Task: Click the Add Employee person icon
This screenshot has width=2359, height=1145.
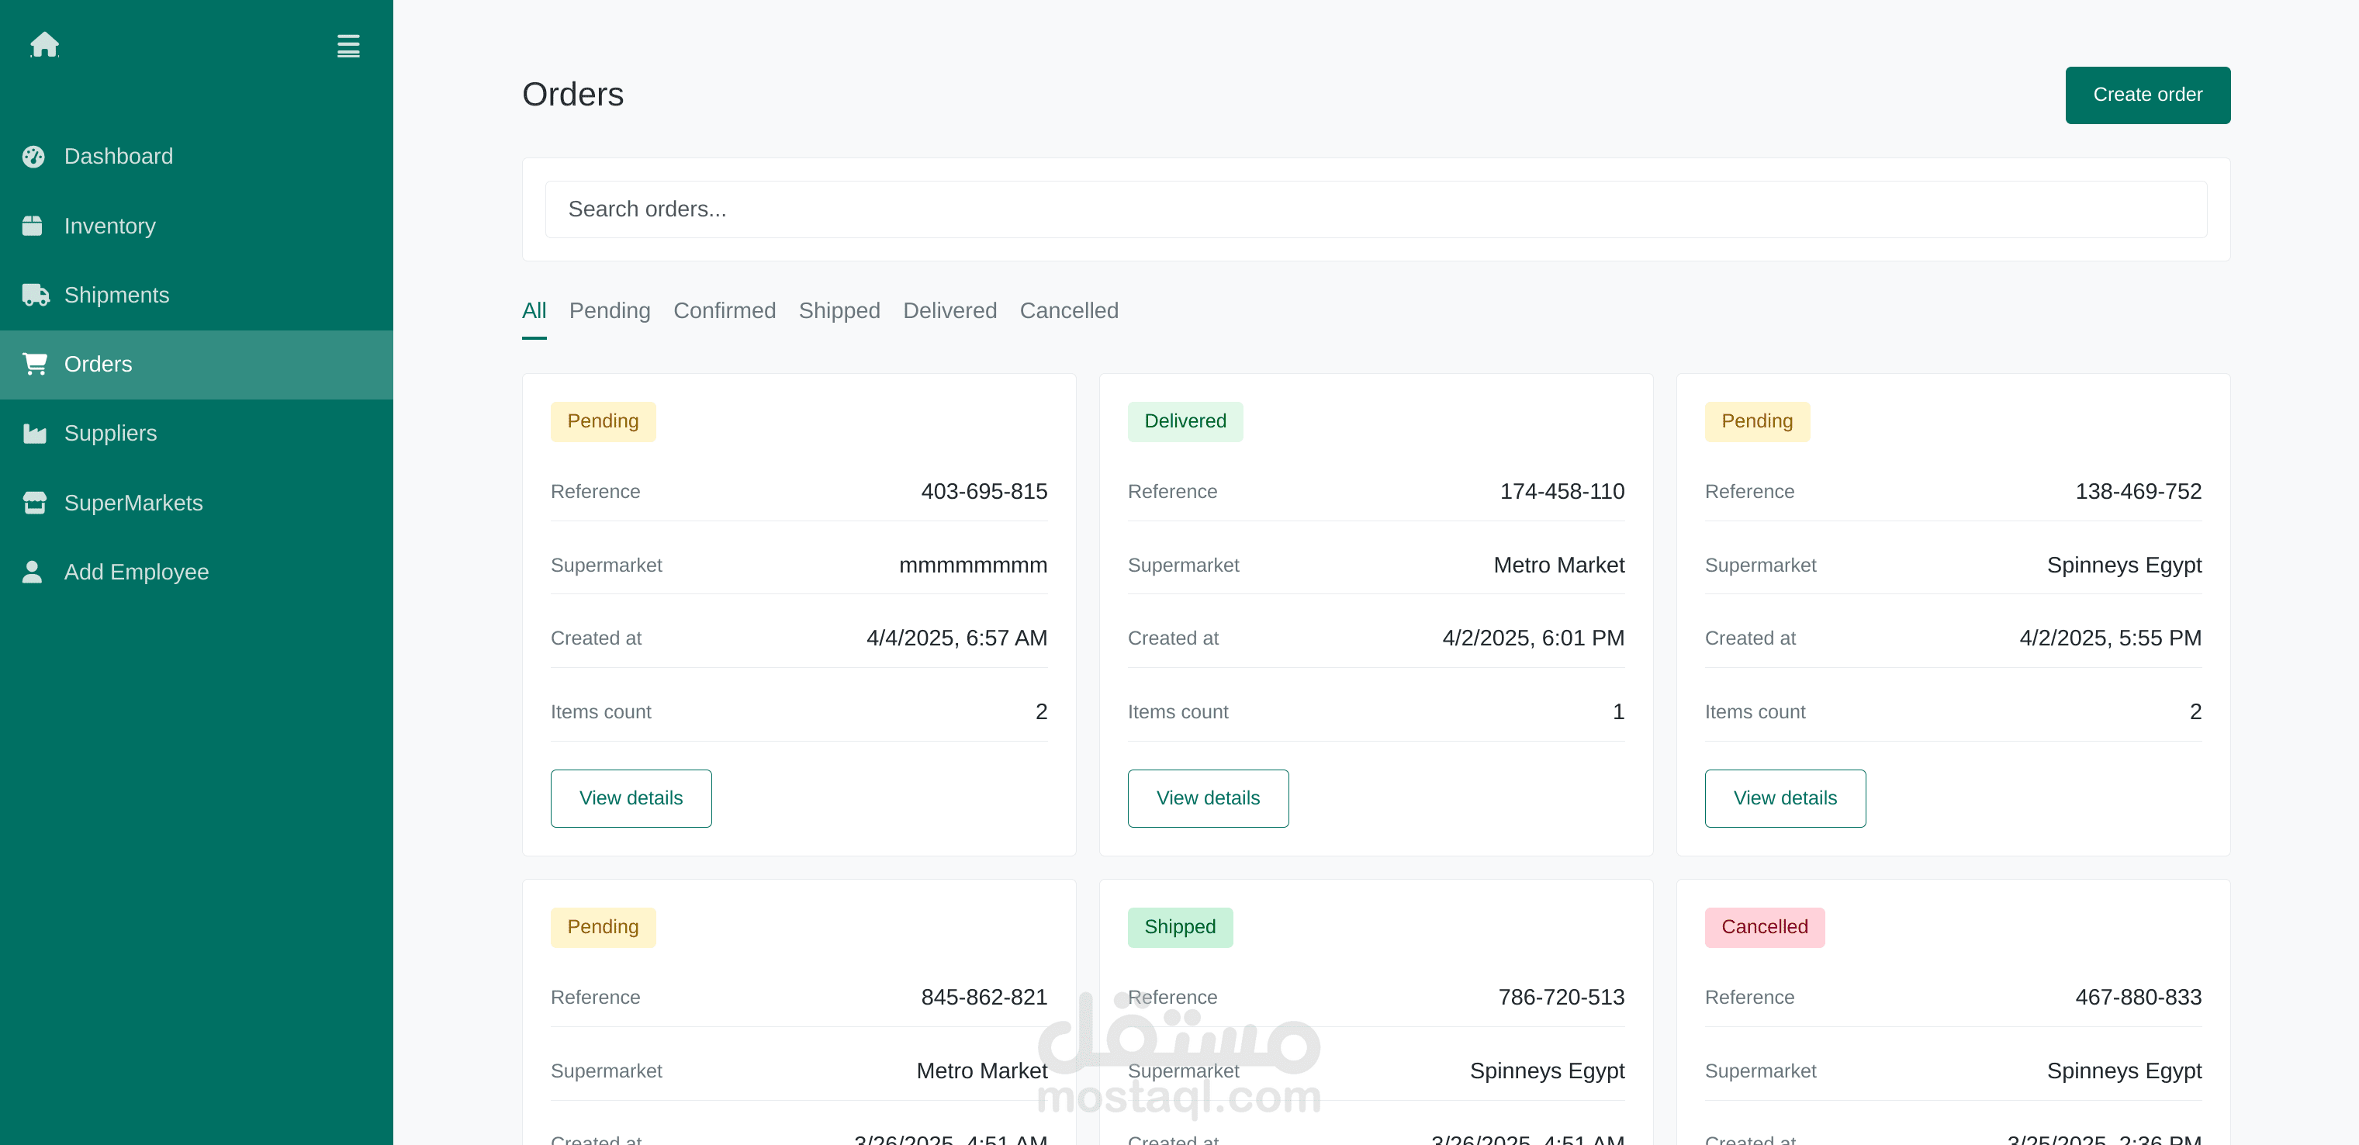Action: (32, 572)
